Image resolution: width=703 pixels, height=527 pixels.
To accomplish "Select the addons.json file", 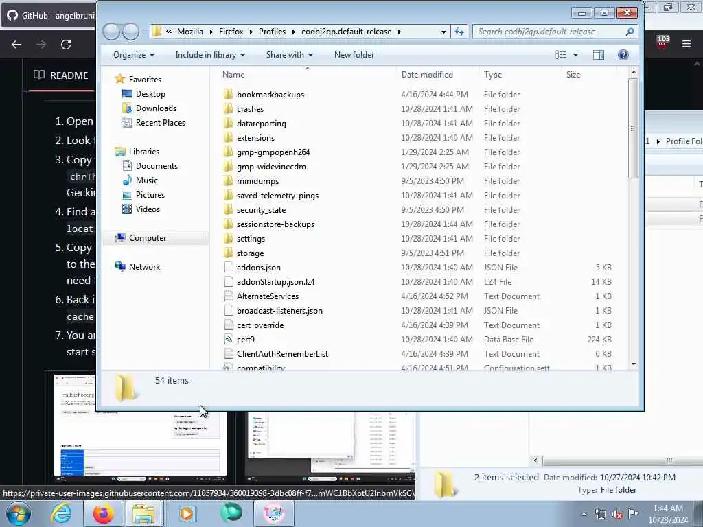I will tap(258, 268).
